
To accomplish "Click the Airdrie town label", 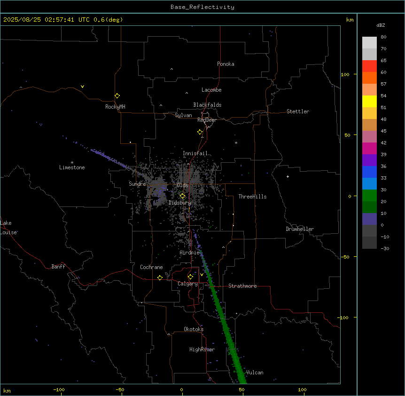I will (x=190, y=253).
